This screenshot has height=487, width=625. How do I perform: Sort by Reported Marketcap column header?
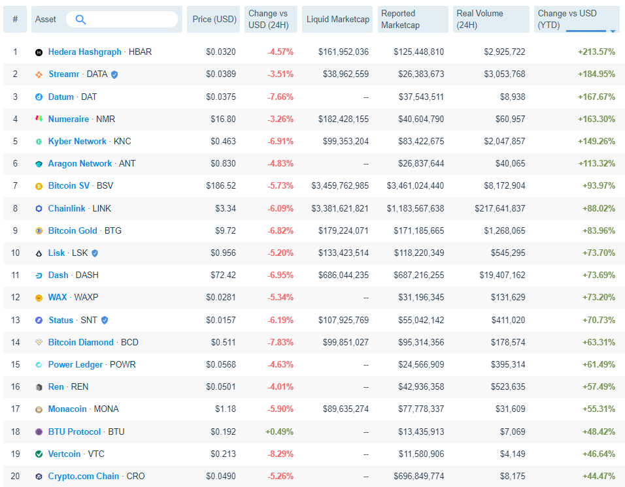(x=413, y=19)
